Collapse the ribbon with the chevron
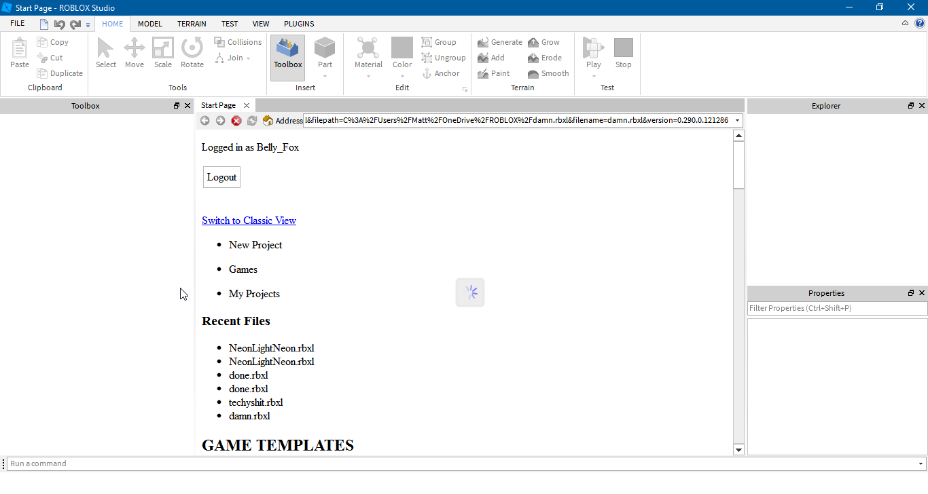 905,23
